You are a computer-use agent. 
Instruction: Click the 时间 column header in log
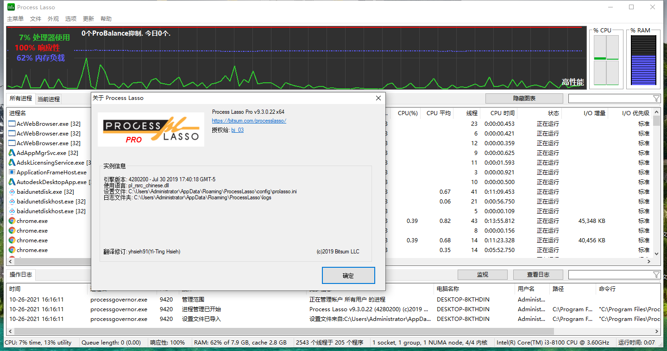point(47,289)
